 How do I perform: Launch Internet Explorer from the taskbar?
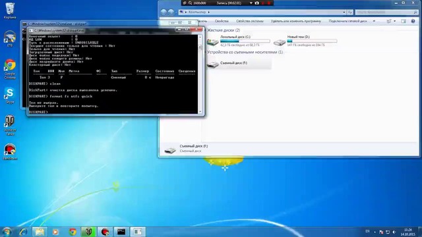click(23, 232)
